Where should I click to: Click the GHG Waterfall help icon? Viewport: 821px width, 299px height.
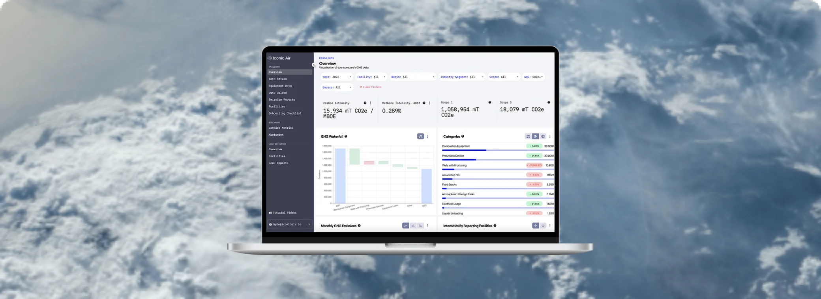[x=346, y=137]
